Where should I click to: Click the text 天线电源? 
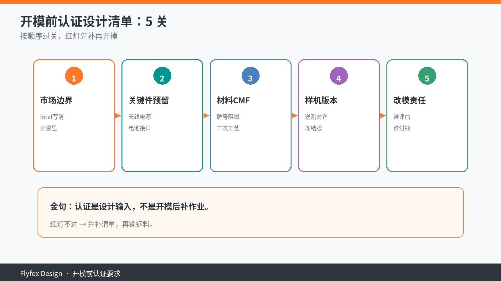pyautogui.click(x=140, y=117)
